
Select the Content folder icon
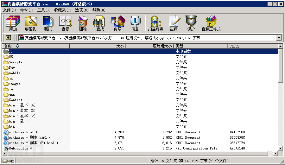(6, 100)
